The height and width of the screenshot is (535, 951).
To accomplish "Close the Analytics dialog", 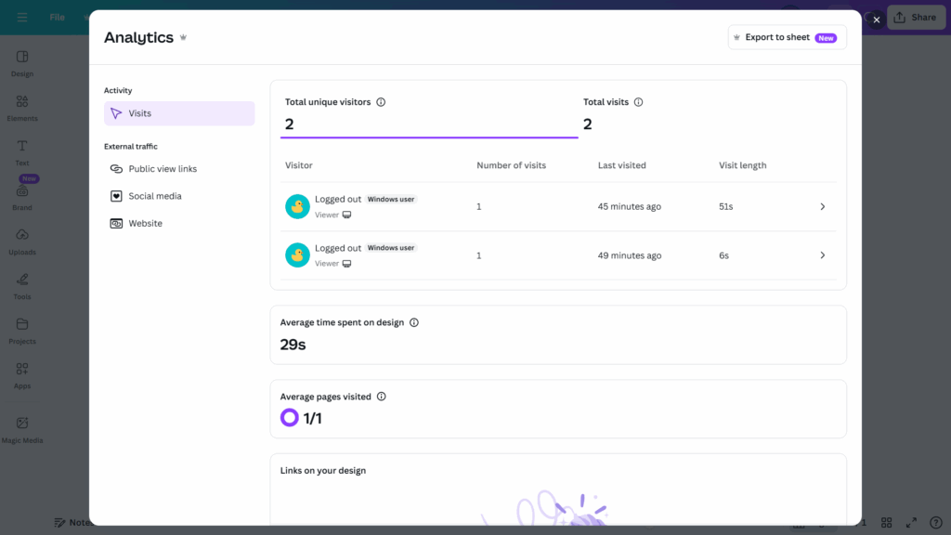I will click(x=876, y=20).
